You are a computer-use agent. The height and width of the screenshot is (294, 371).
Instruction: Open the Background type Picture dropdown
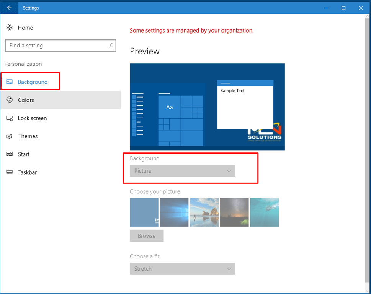click(182, 171)
